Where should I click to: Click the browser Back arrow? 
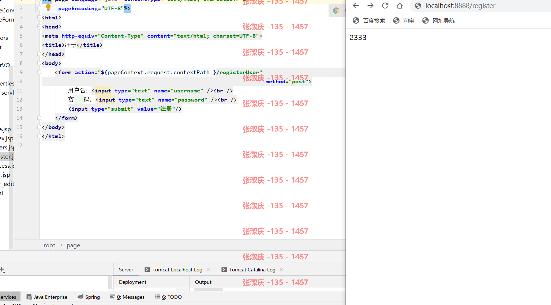click(x=356, y=5)
